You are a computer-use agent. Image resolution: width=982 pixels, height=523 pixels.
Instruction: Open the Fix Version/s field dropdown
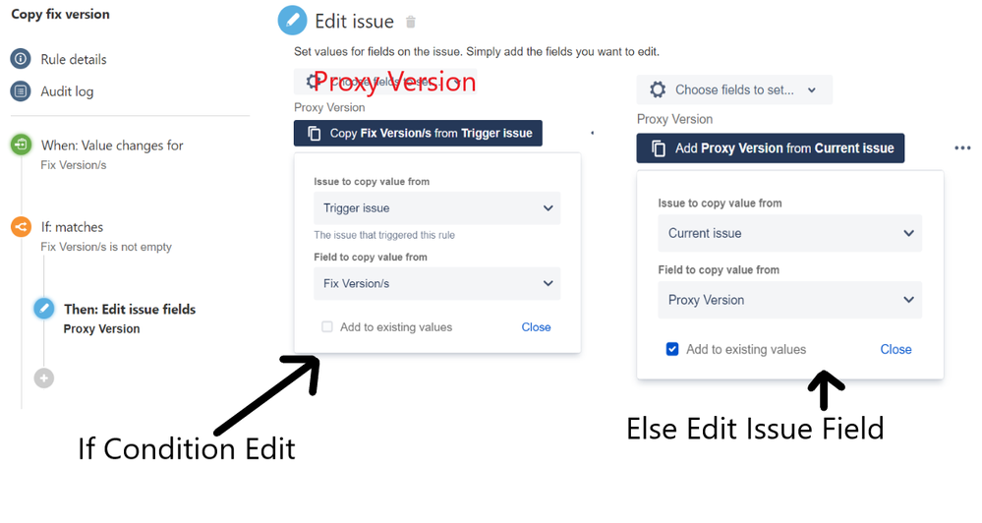(x=436, y=284)
